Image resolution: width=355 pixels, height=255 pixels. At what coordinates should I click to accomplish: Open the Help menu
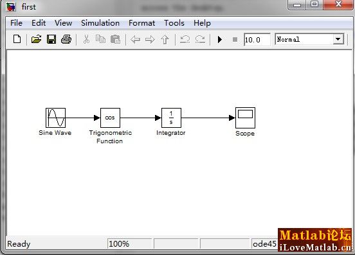[x=202, y=23]
